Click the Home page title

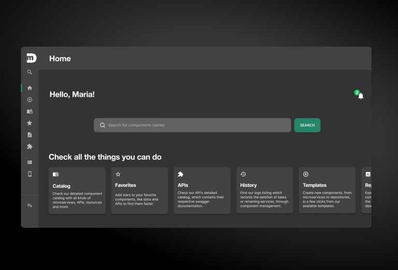[60, 59]
